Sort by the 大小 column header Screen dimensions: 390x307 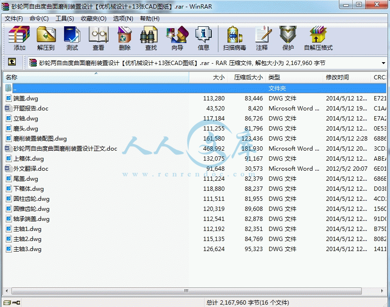point(208,77)
